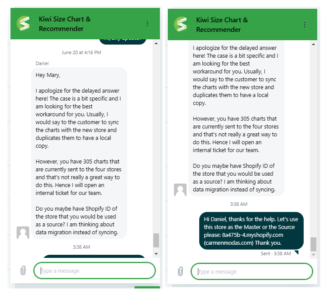This screenshot has width=336, height=295.
Task: Open the three-dot options menu in right chat
Action: (305, 24)
